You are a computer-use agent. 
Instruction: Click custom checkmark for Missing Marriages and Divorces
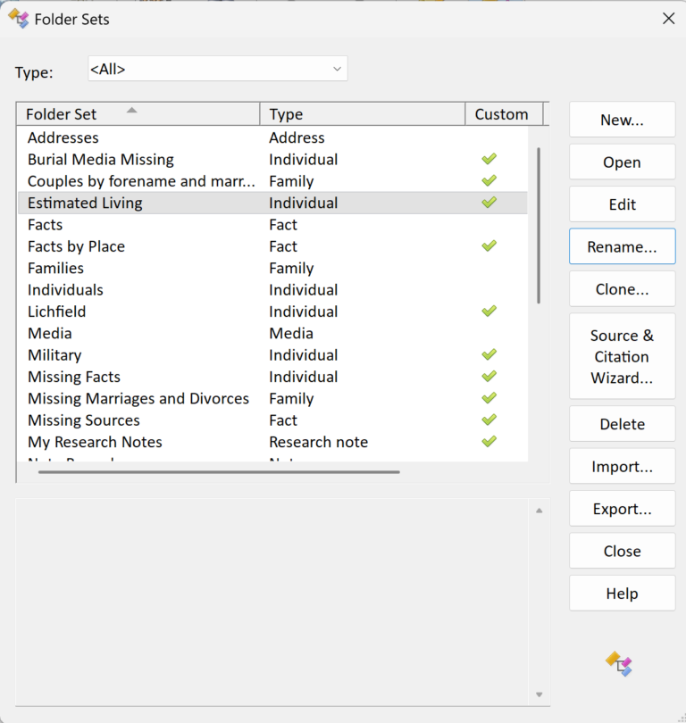click(x=489, y=398)
